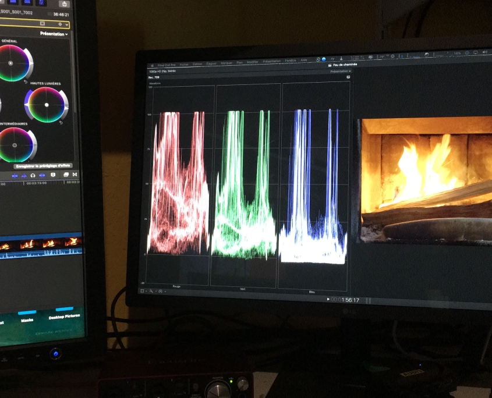Open the Aide menu
This screenshot has height=398, width=492.
coord(304,60)
